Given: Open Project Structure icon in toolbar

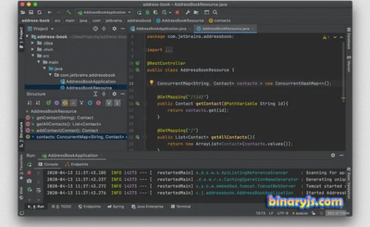Looking at the screenshot, I should (x=196, y=12).
